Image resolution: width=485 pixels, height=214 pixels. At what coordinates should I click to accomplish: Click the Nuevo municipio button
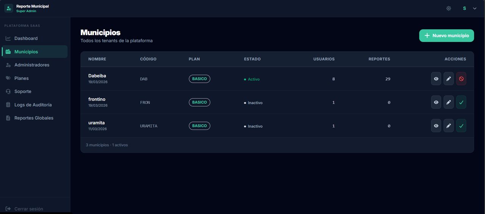click(x=446, y=35)
